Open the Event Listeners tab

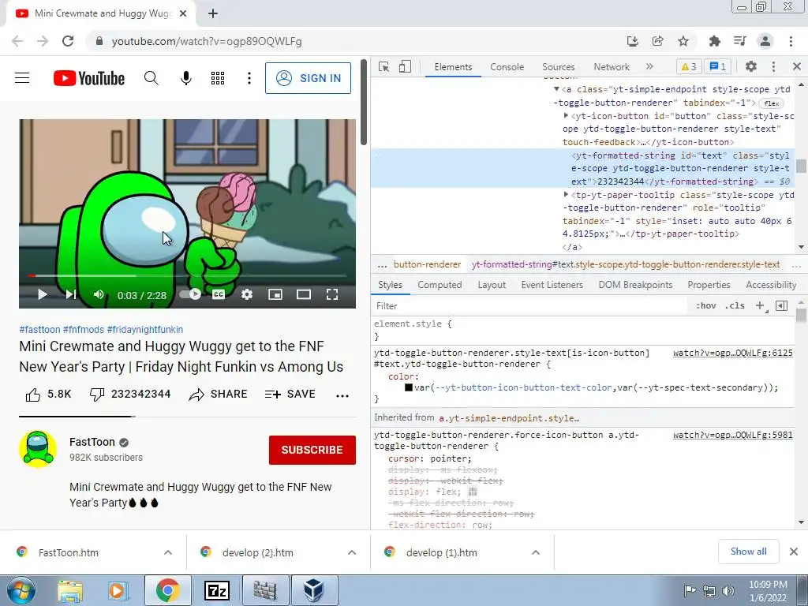(552, 285)
